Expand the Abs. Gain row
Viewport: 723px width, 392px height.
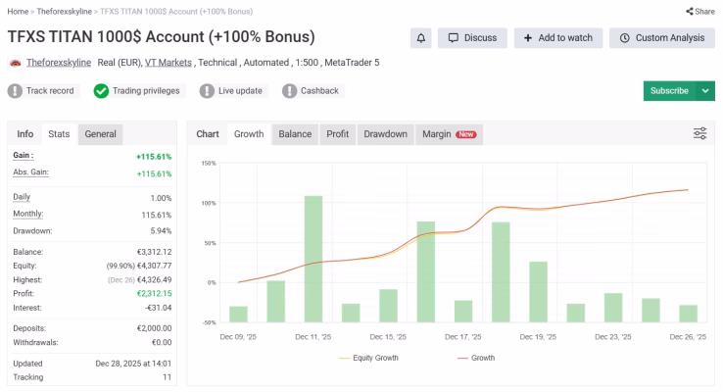[30, 172]
